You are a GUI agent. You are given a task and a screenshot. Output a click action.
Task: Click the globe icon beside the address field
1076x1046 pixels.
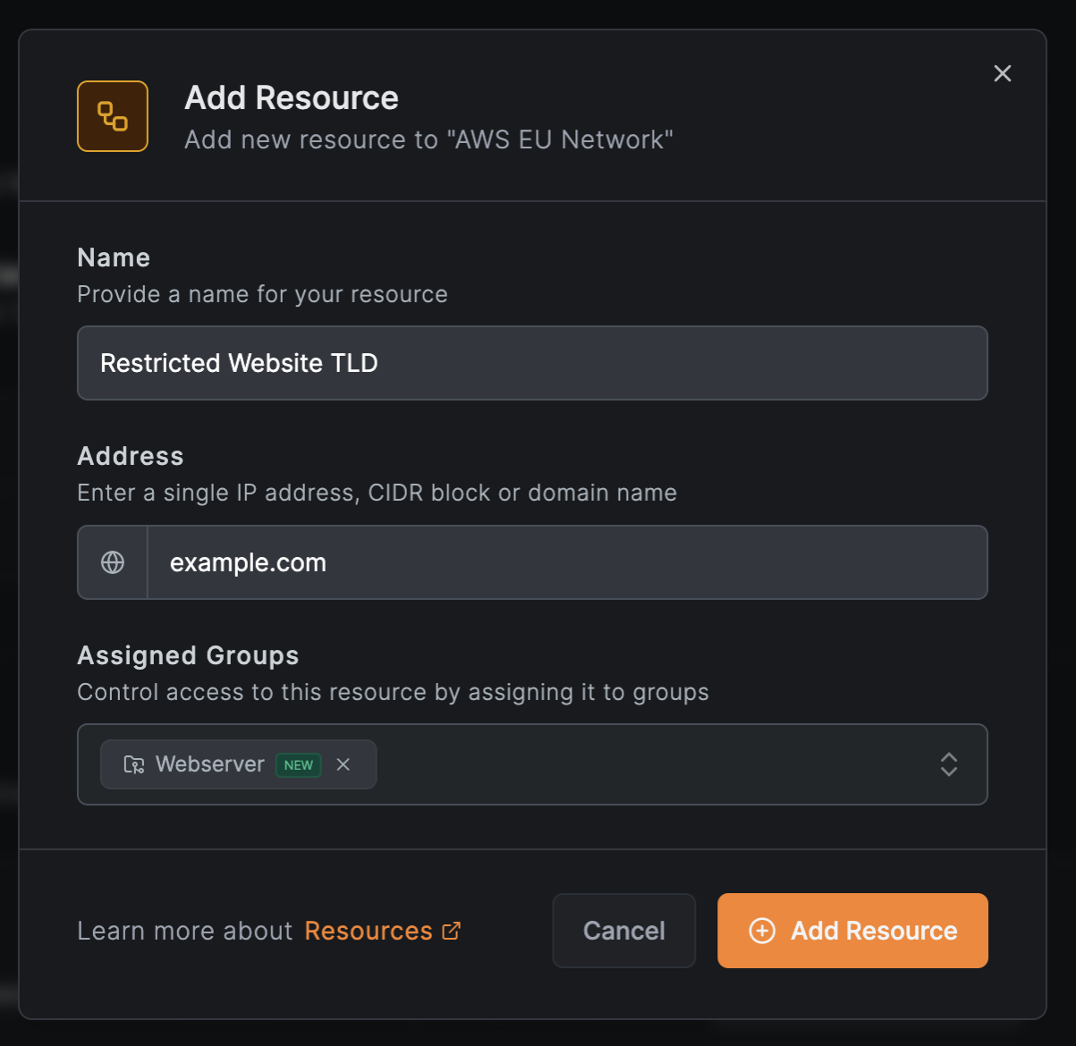pos(113,562)
